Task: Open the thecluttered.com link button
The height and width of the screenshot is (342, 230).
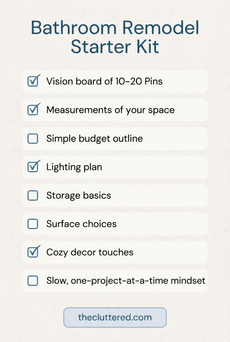Action: [115, 317]
